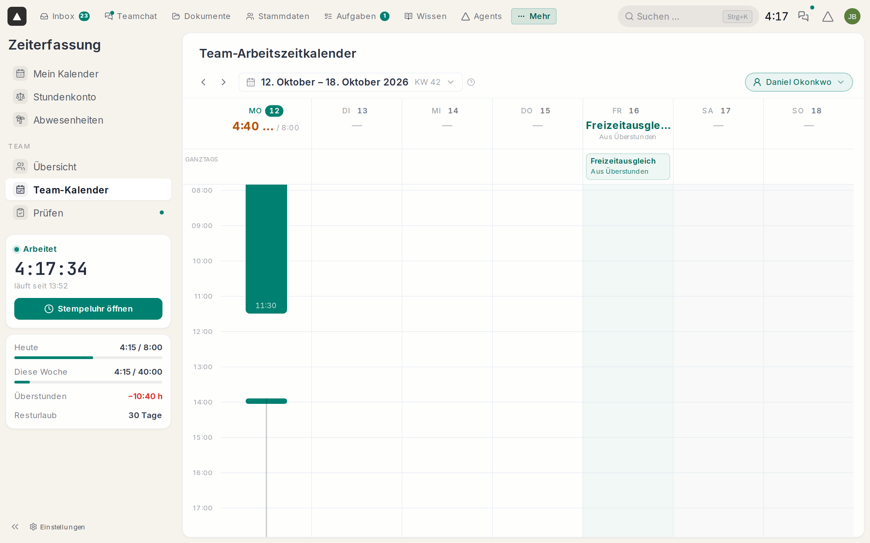
Task: Go to previous week with left chevron
Action: 204,82
